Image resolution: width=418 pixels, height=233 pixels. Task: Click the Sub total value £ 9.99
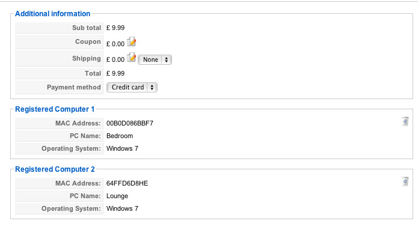115,28
